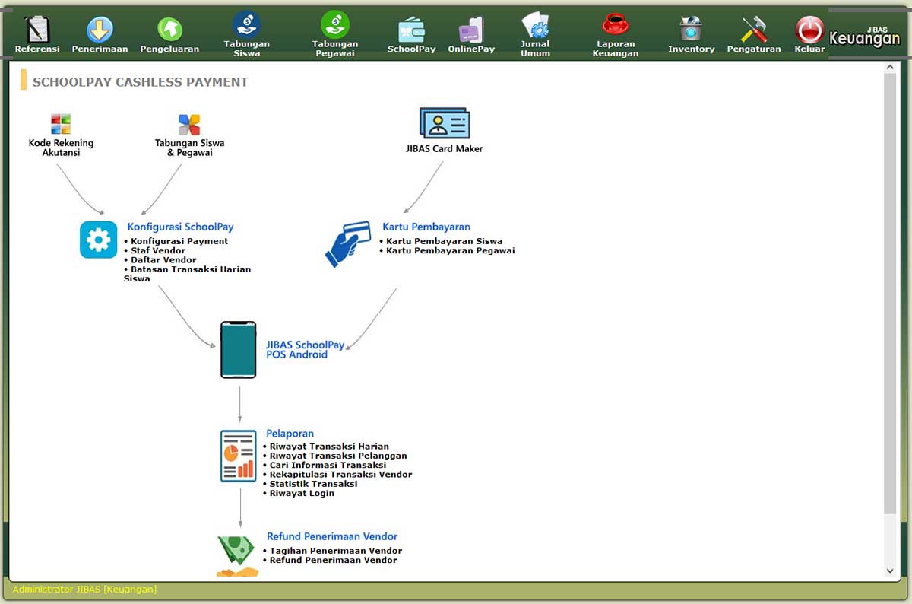Click the Kartu Pembayaran hand-card icon
Screen dimensions: 912x604
pyautogui.click(x=348, y=243)
